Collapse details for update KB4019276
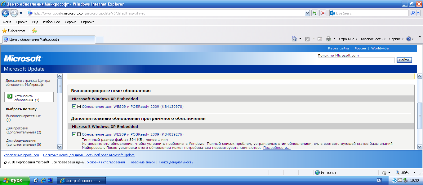Image resolution: width=423 pixels, height=185 pixels. coord(79,134)
